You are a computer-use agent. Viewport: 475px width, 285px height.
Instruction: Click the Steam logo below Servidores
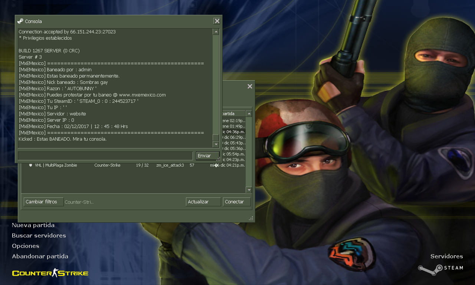pyautogui.click(x=441, y=269)
